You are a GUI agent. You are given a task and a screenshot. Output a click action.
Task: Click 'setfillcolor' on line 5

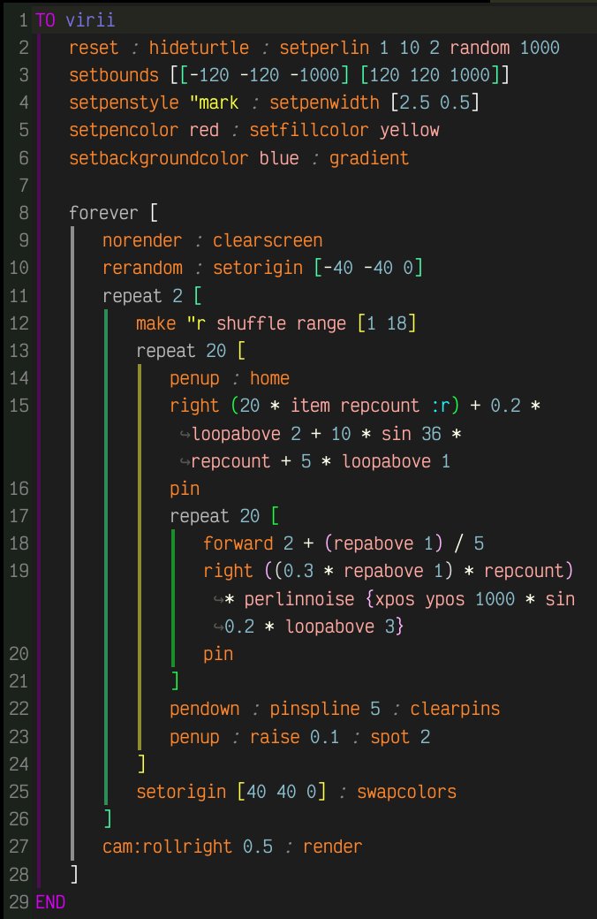coord(309,130)
